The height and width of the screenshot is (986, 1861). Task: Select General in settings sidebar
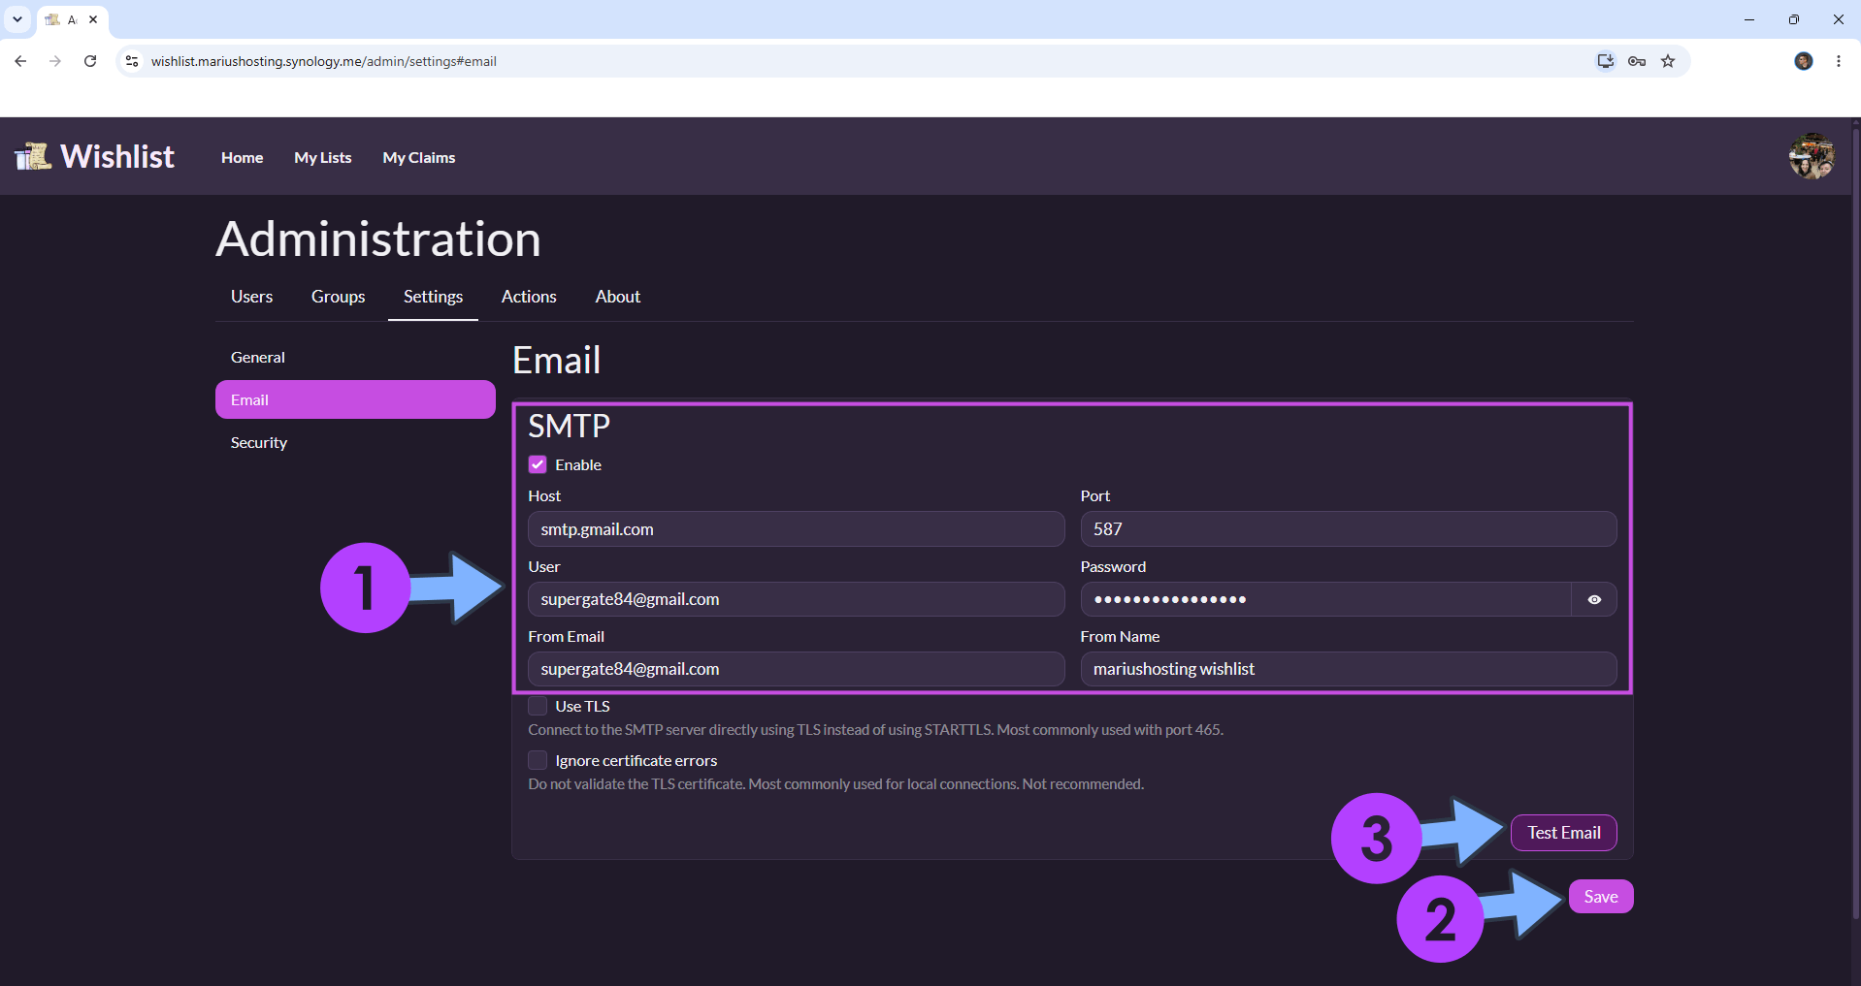point(355,357)
